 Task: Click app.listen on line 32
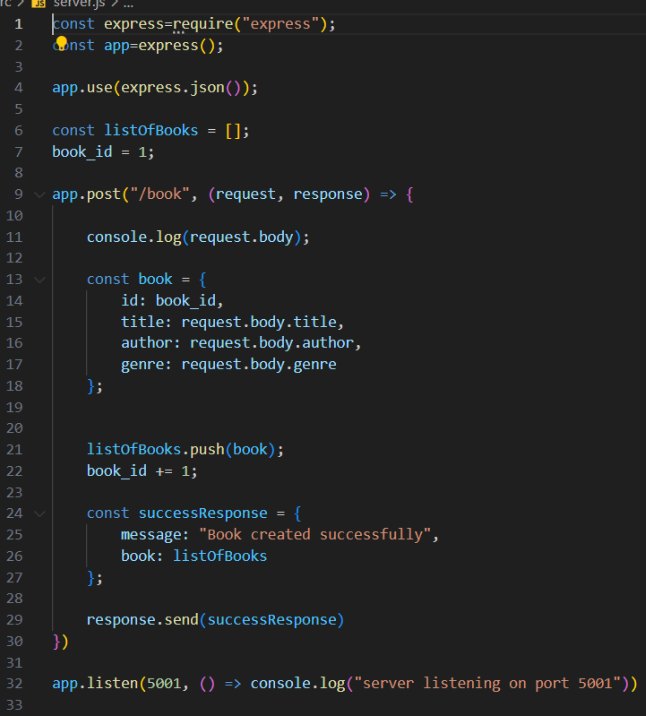pyautogui.click(x=95, y=684)
